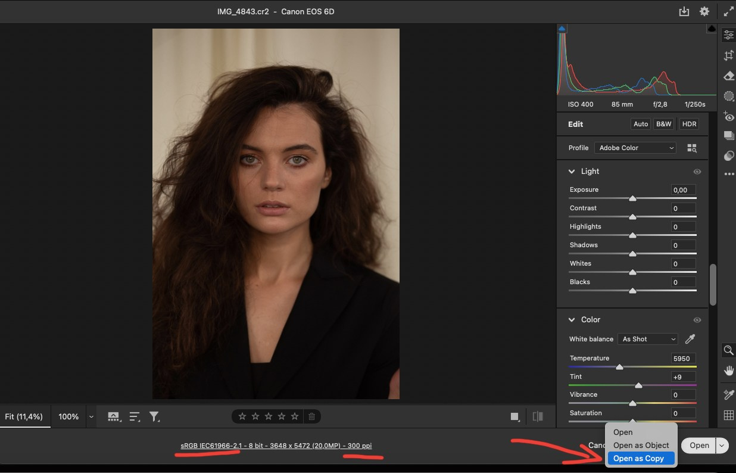Select Open as Object option
The image size is (736, 473).
[x=641, y=445]
